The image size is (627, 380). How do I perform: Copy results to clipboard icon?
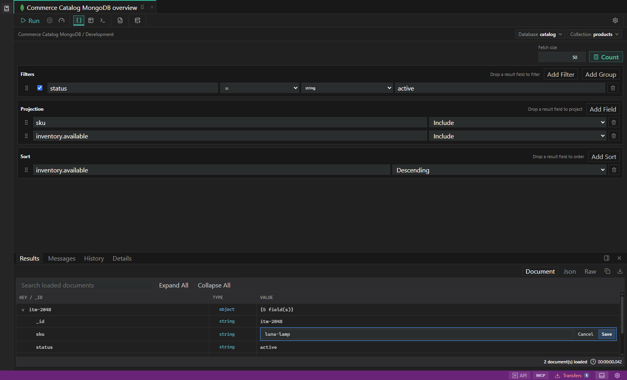pyautogui.click(x=607, y=271)
